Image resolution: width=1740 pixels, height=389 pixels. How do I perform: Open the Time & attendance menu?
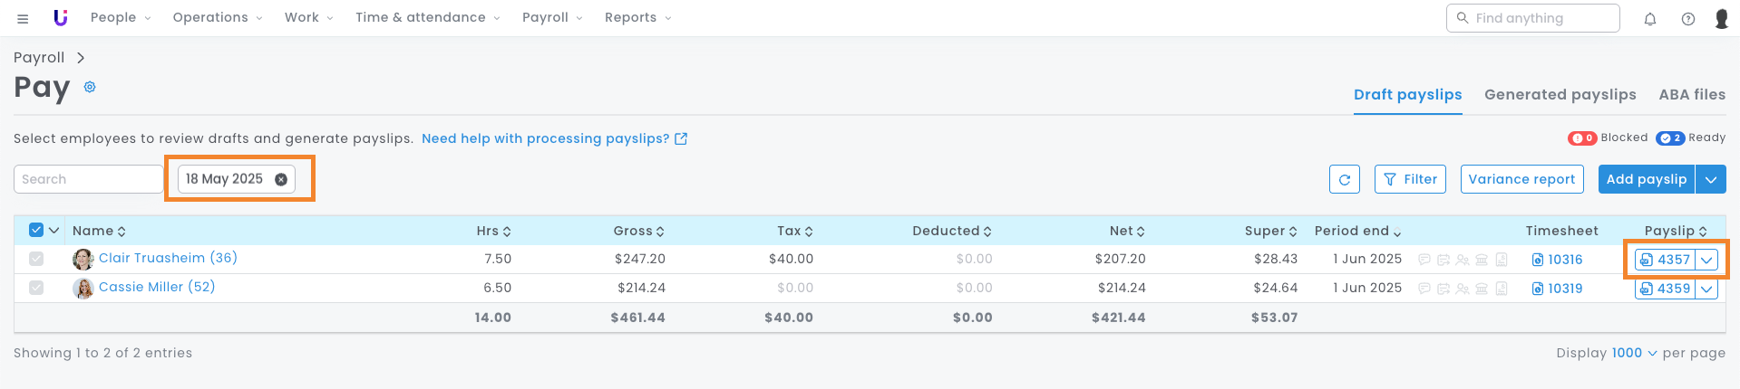(427, 17)
